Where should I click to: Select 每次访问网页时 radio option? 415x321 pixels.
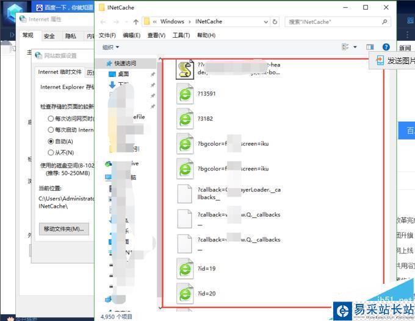tap(51, 119)
